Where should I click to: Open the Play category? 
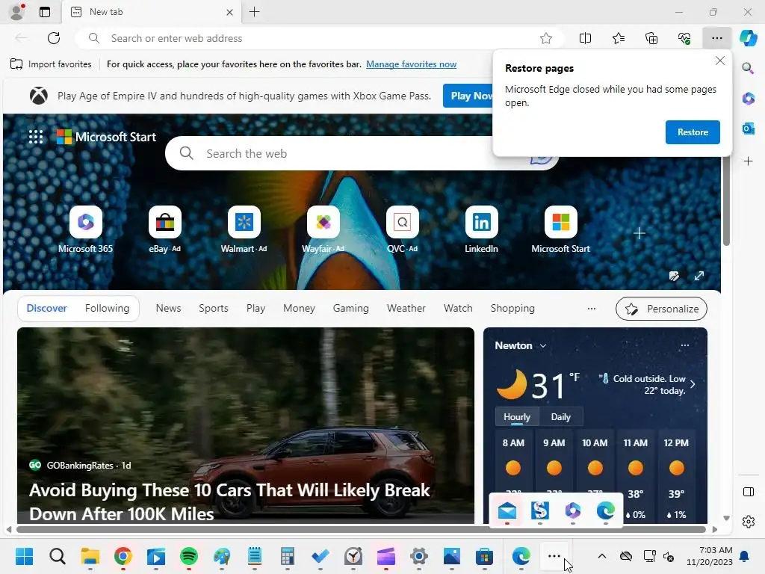255,309
